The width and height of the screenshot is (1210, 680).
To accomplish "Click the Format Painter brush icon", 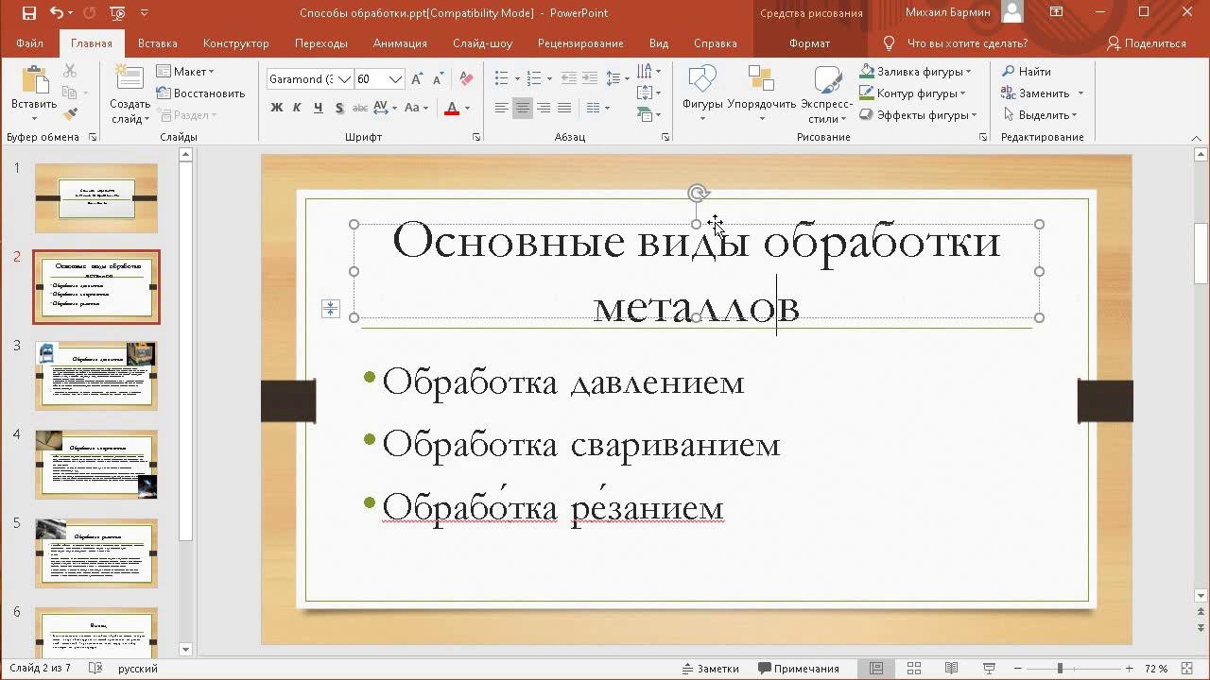I will 71,114.
